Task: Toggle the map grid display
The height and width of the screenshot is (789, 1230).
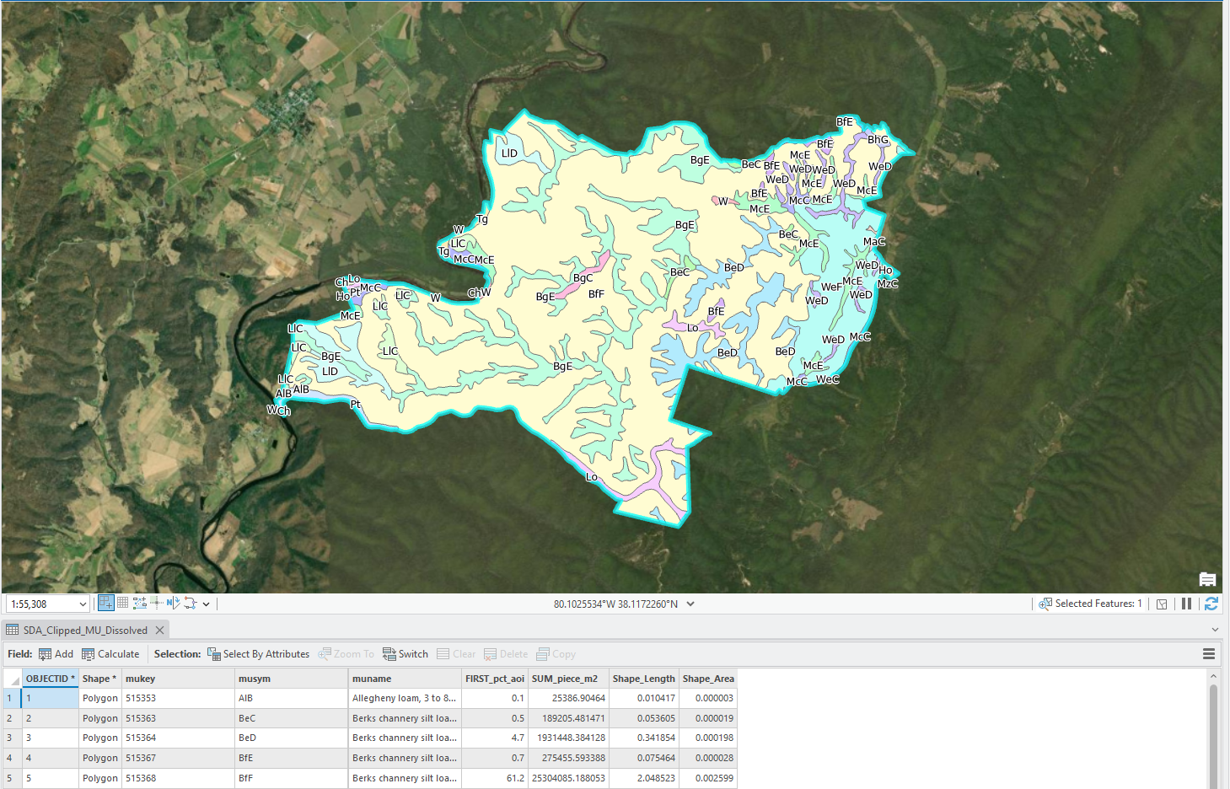Action: coord(123,603)
